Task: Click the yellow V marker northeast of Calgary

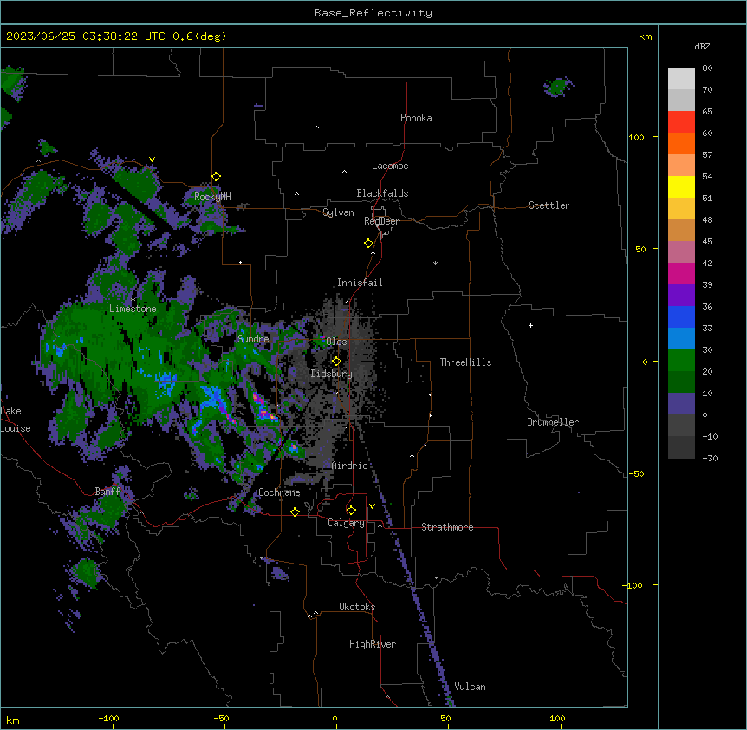Action: 372,506
